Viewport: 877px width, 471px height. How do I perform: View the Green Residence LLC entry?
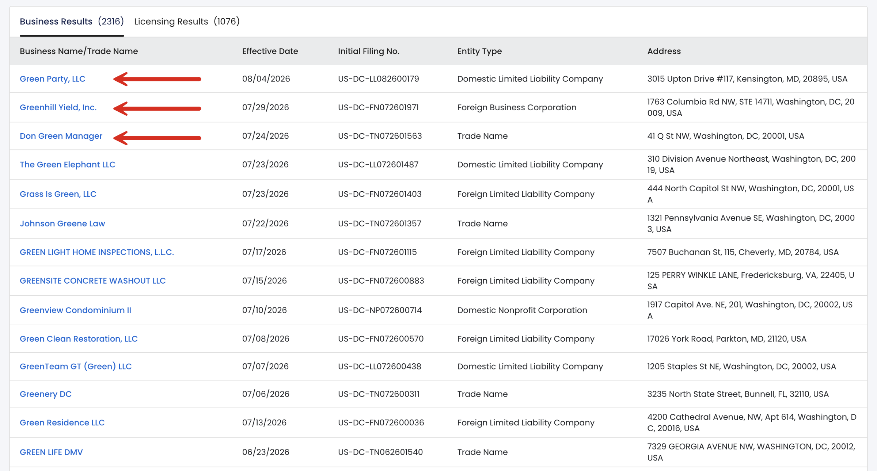coord(62,423)
